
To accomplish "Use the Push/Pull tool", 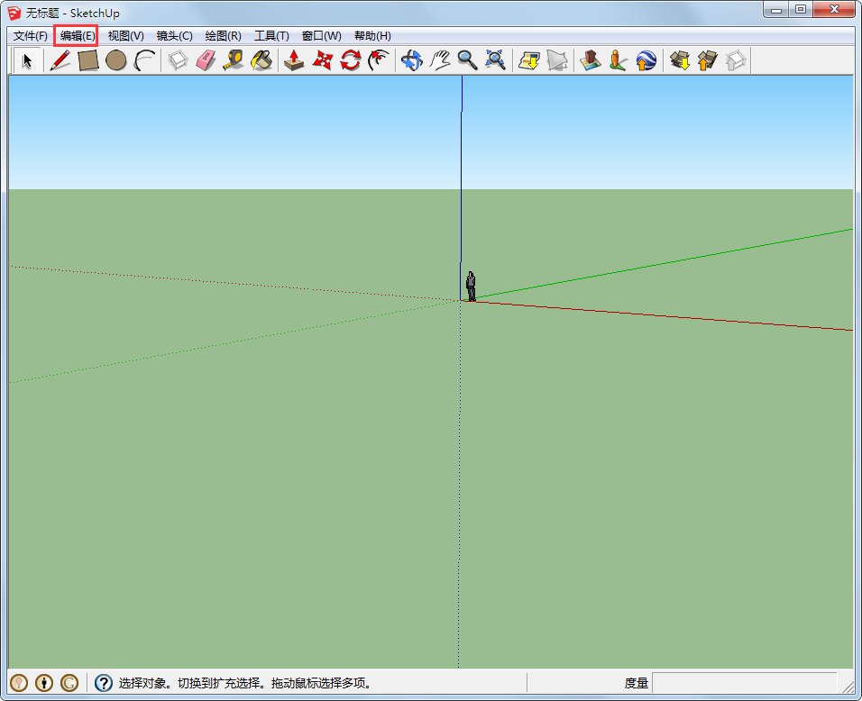I will tap(294, 60).
